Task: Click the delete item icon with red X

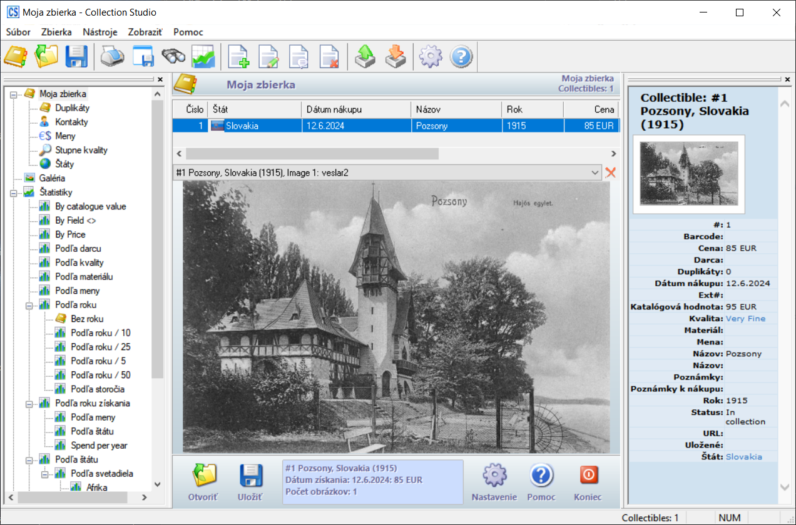Action: point(329,57)
